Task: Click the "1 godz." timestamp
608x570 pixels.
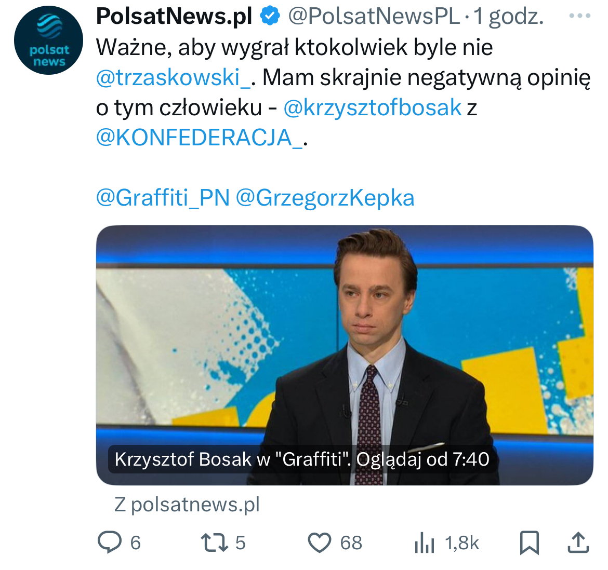Action: click(509, 17)
